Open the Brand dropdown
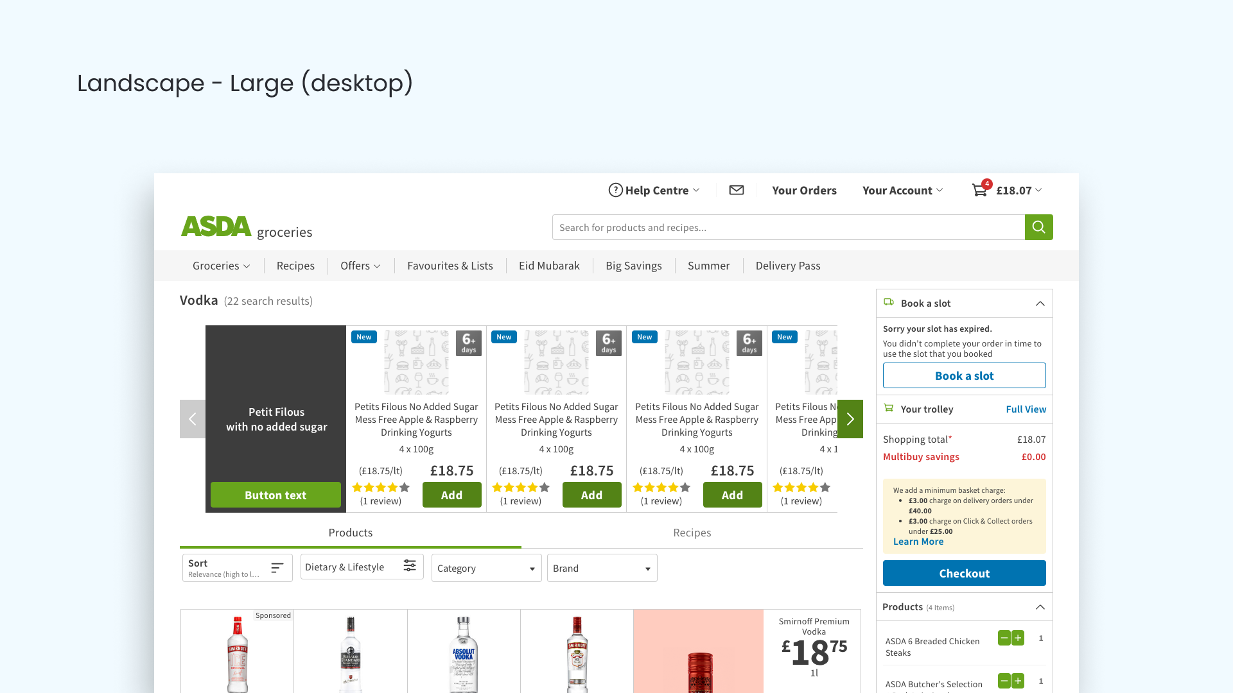The height and width of the screenshot is (693, 1233). pyautogui.click(x=602, y=568)
